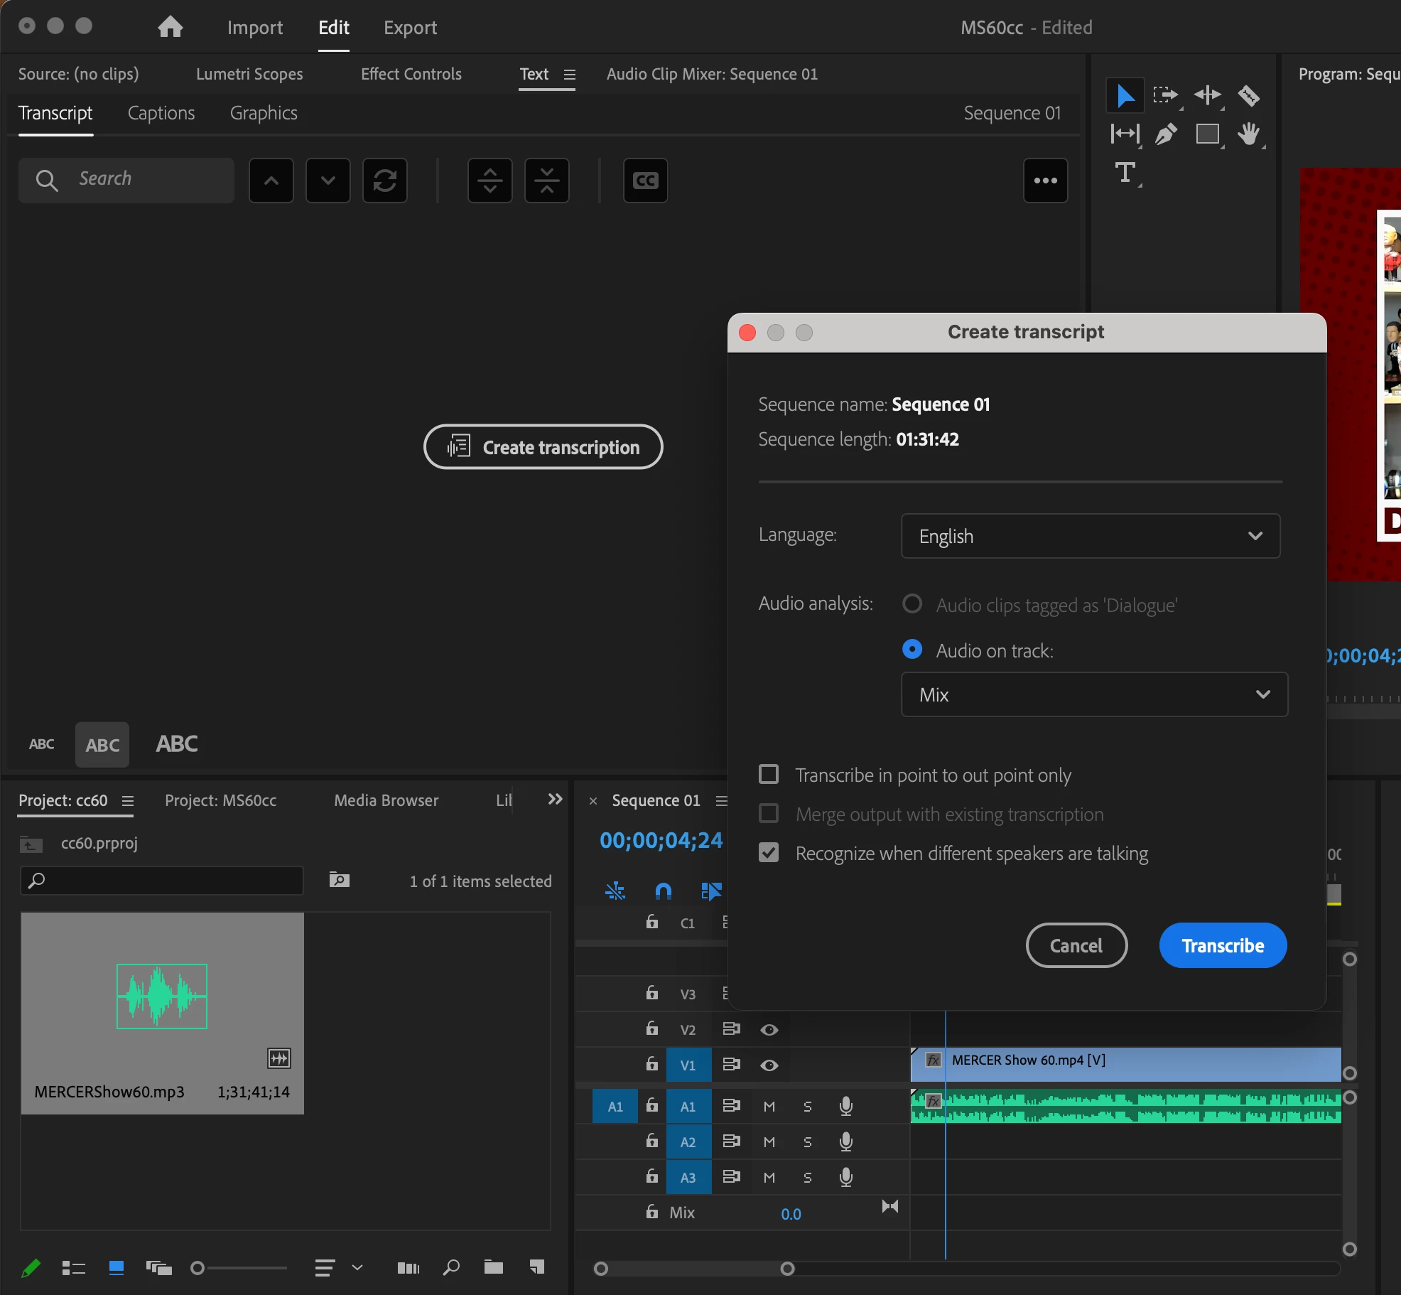1401x1295 pixels.
Task: Switch to the Captions tab
Action: click(161, 113)
